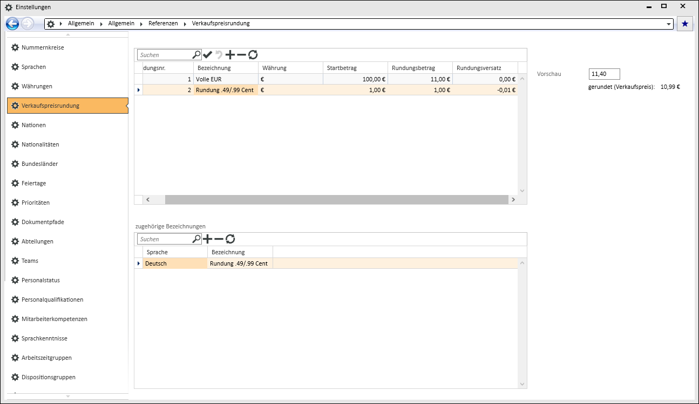Select Feiertage from the settings list

click(33, 183)
